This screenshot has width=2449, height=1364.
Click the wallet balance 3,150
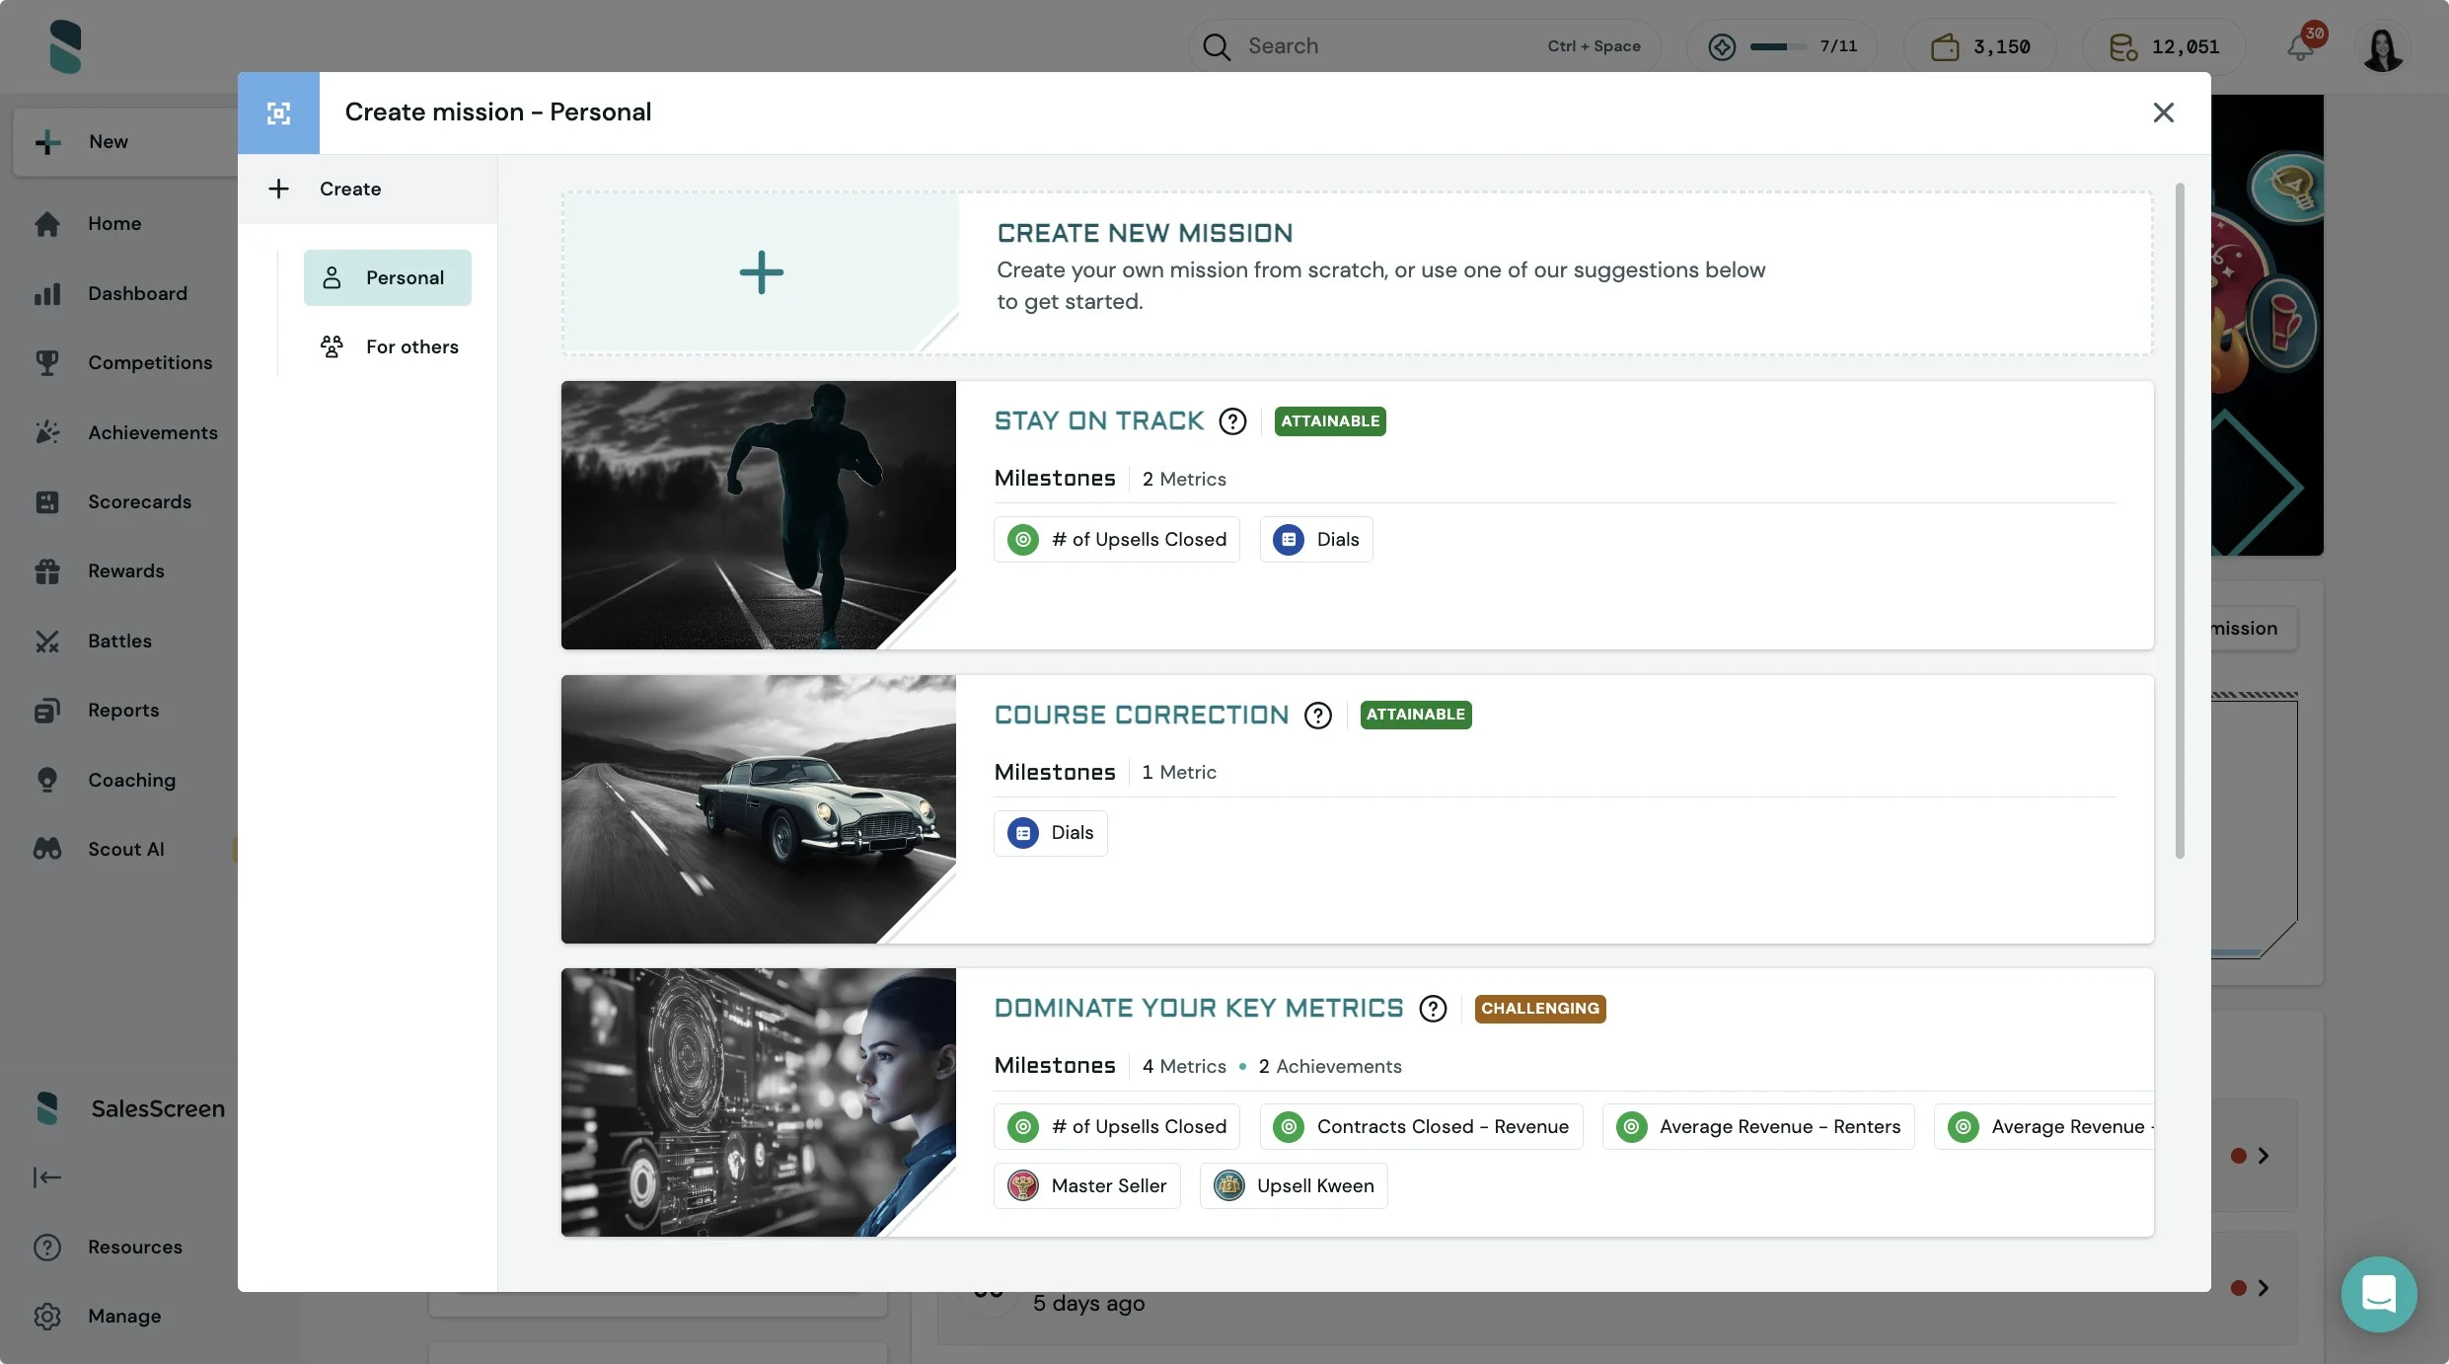click(x=1980, y=46)
